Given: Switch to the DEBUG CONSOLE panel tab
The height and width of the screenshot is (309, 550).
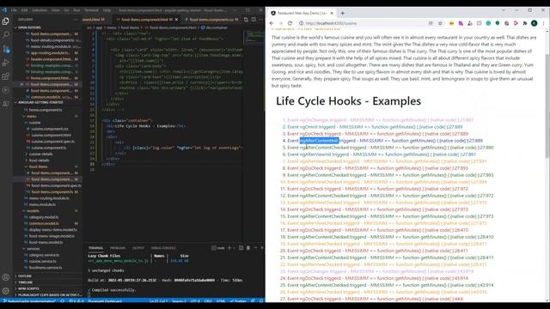Looking at the screenshot, I should click(163, 248).
